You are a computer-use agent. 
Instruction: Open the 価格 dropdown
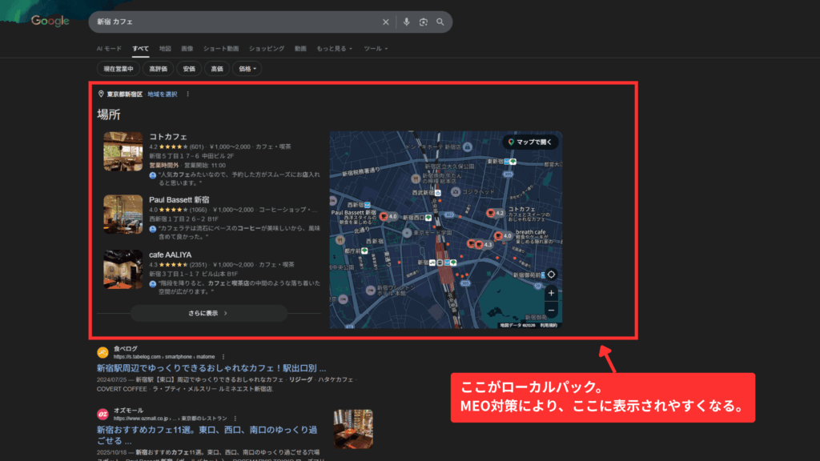[x=247, y=68]
